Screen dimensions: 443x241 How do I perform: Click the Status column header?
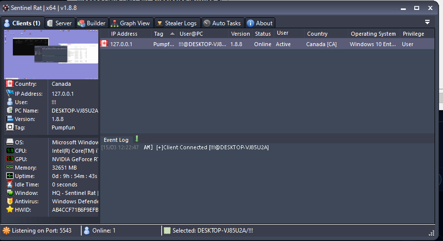263,34
